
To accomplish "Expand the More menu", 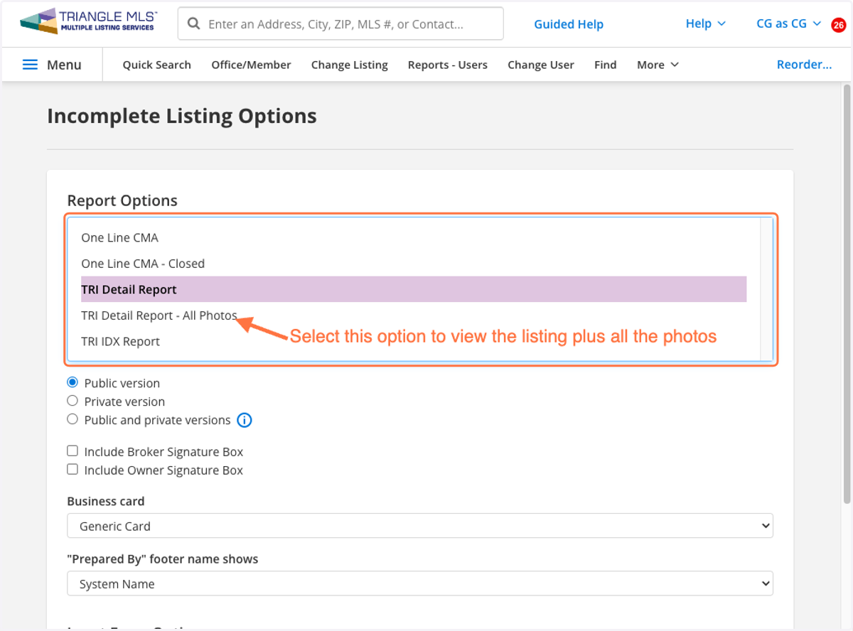I will [x=658, y=65].
